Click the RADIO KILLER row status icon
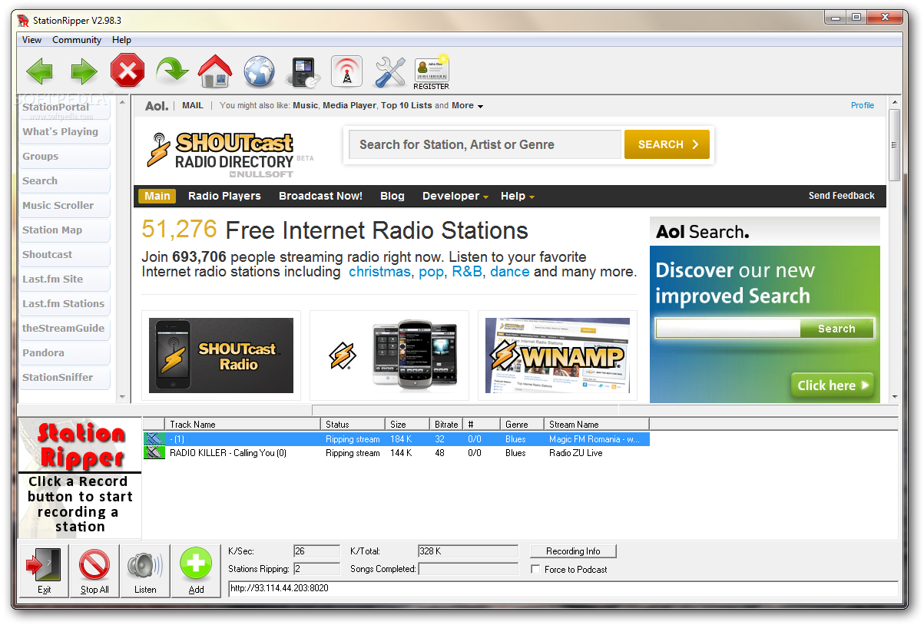924x625 pixels. pyautogui.click(x=154, y=453)
